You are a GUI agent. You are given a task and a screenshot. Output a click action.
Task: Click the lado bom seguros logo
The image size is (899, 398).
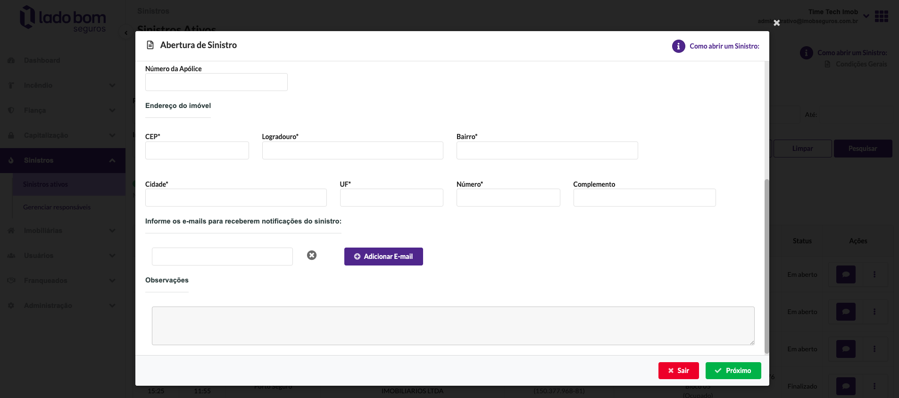tap(63, 19)
